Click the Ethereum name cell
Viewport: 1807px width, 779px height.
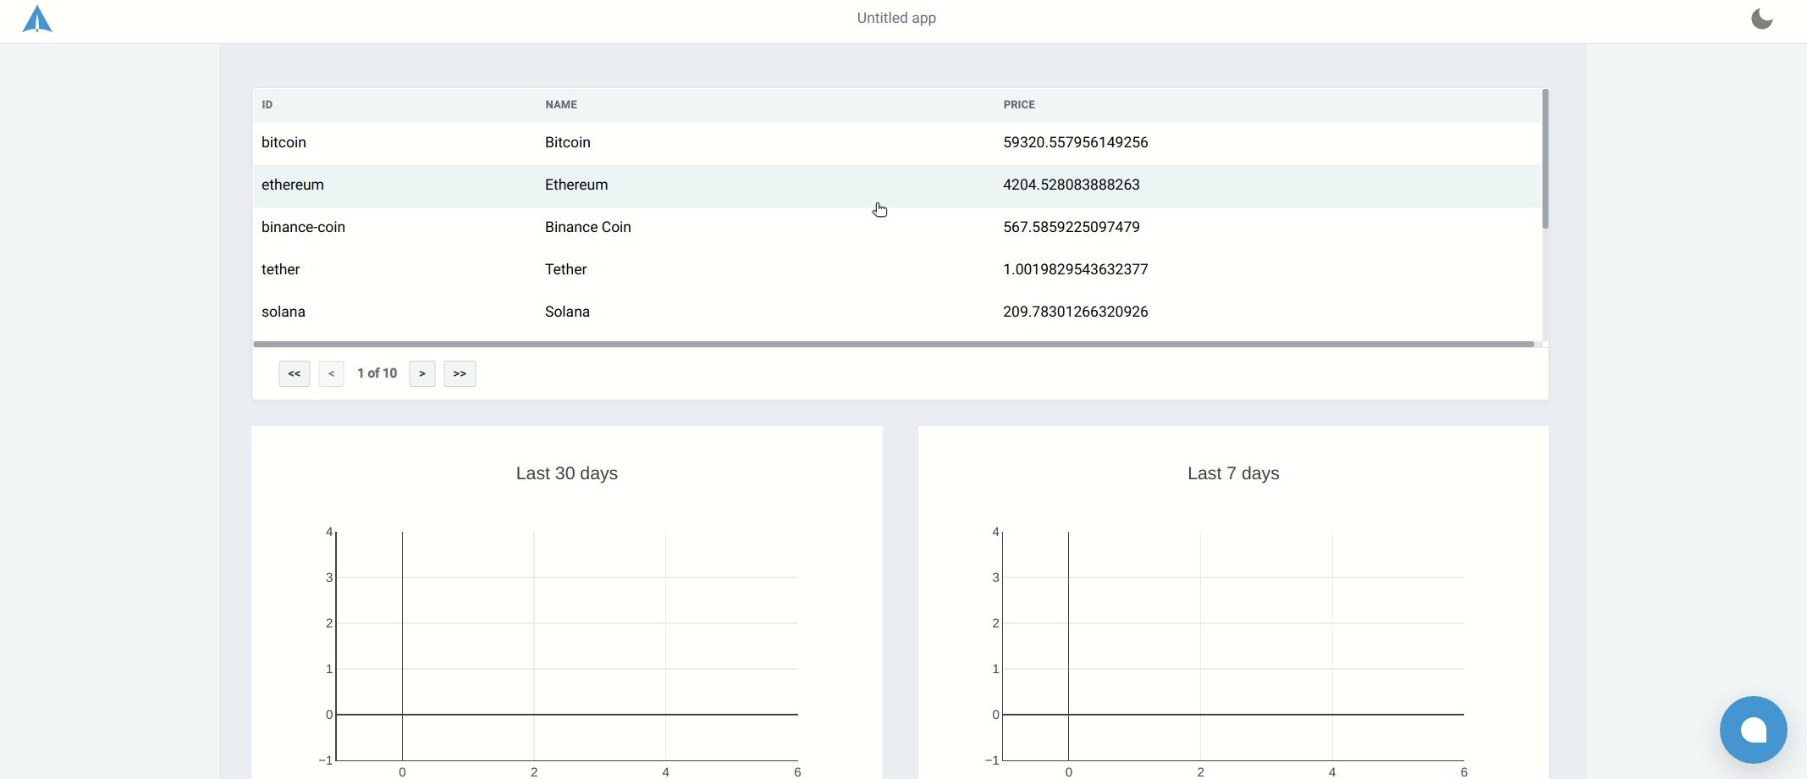(x=576, y=185)
